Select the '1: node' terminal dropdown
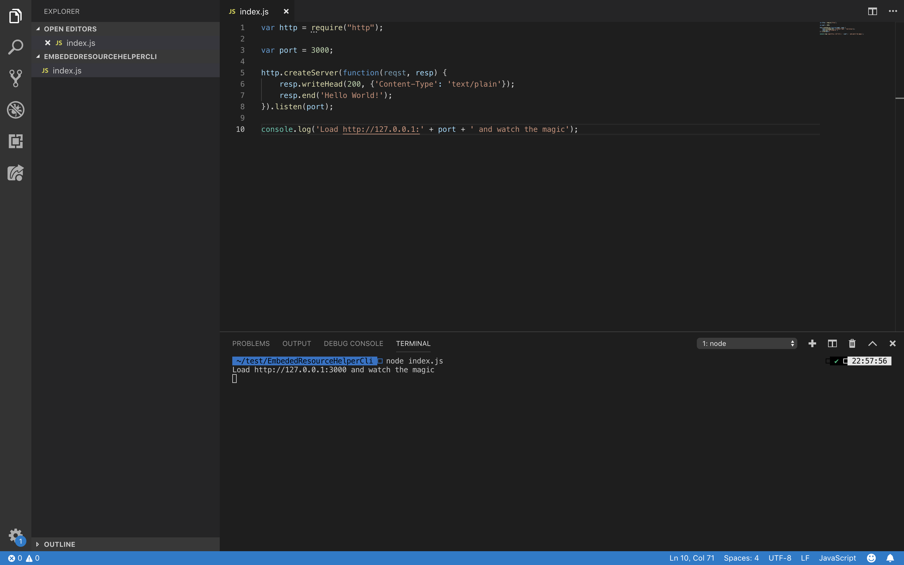 click(747, 343)
